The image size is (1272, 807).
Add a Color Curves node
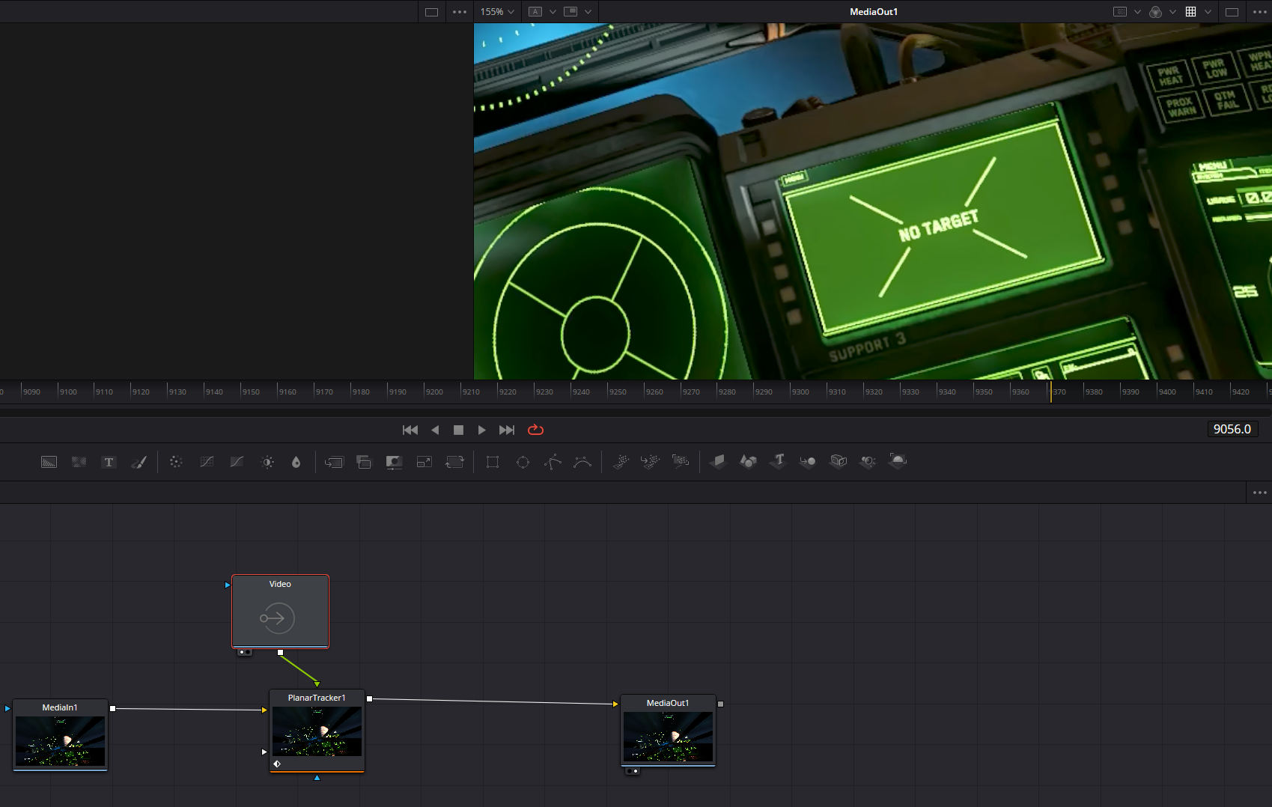tap(207, 462)
